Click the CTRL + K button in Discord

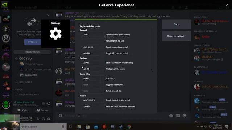point(32,42)
